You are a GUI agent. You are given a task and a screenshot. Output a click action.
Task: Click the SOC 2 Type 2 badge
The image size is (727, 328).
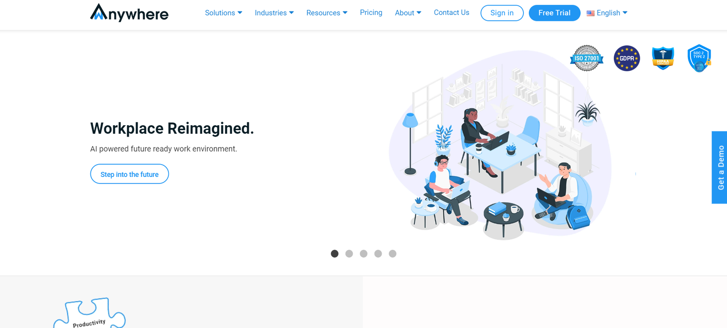pyautogui.click(x=699, y=58)
